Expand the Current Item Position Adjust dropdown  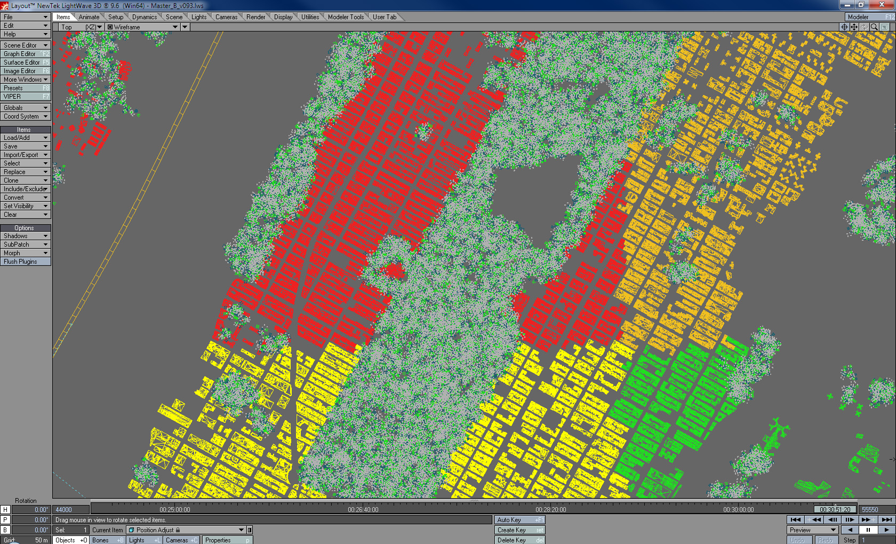point(241,530)
